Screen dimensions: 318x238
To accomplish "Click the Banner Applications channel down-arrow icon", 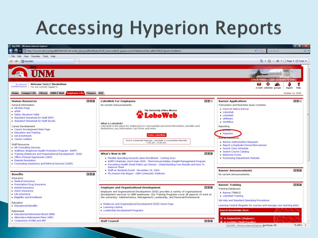I will pos(298,101).
